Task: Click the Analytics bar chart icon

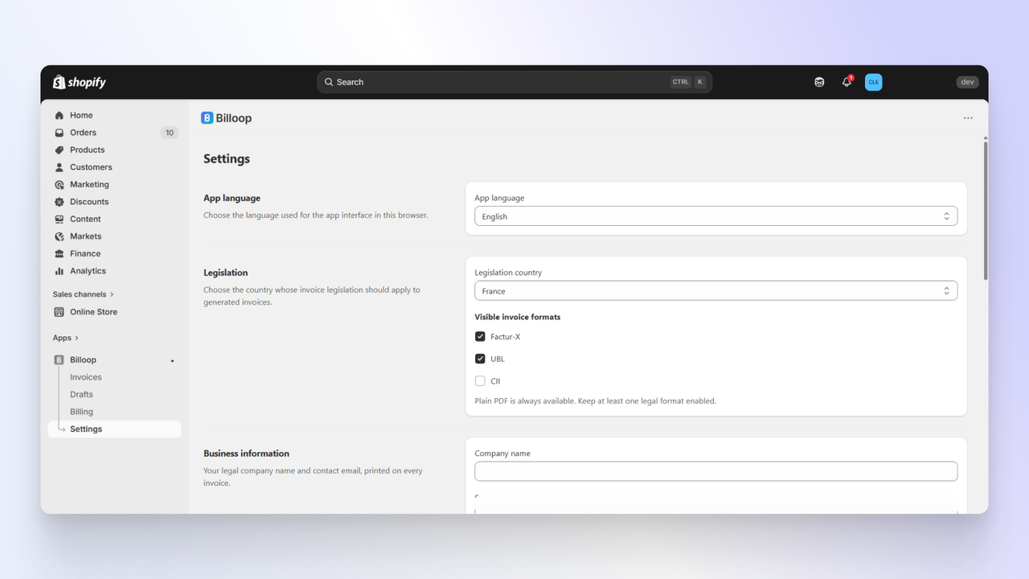Action: [x=59, y=271]
